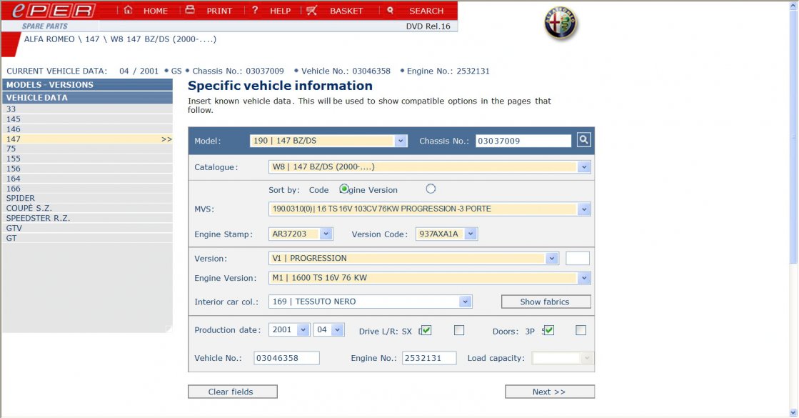Click the Search magnifier icon in toolbar
This screenshot has width=799, height=418.
(x=390, y=10)
